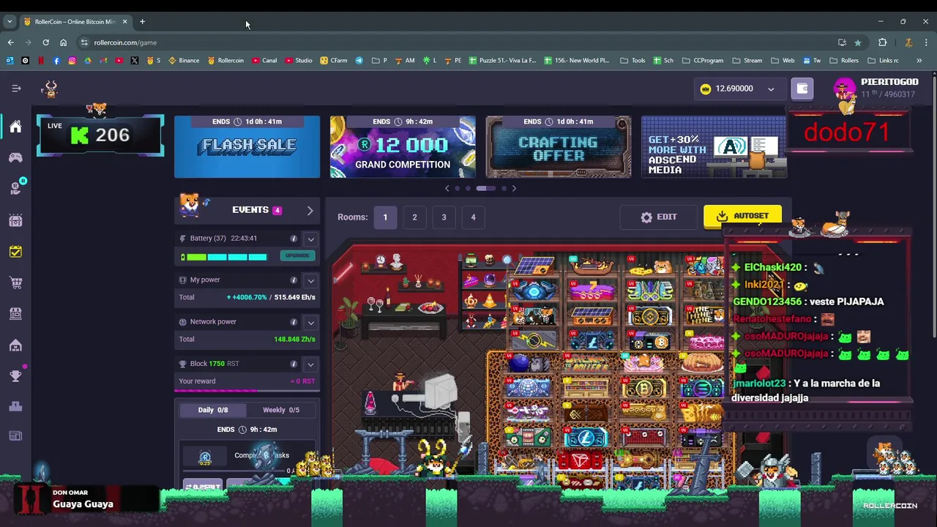This screenshot has height=527, width=937.
Task: Expand the Battery panel chevron
Action: click(x=310, y=239)
